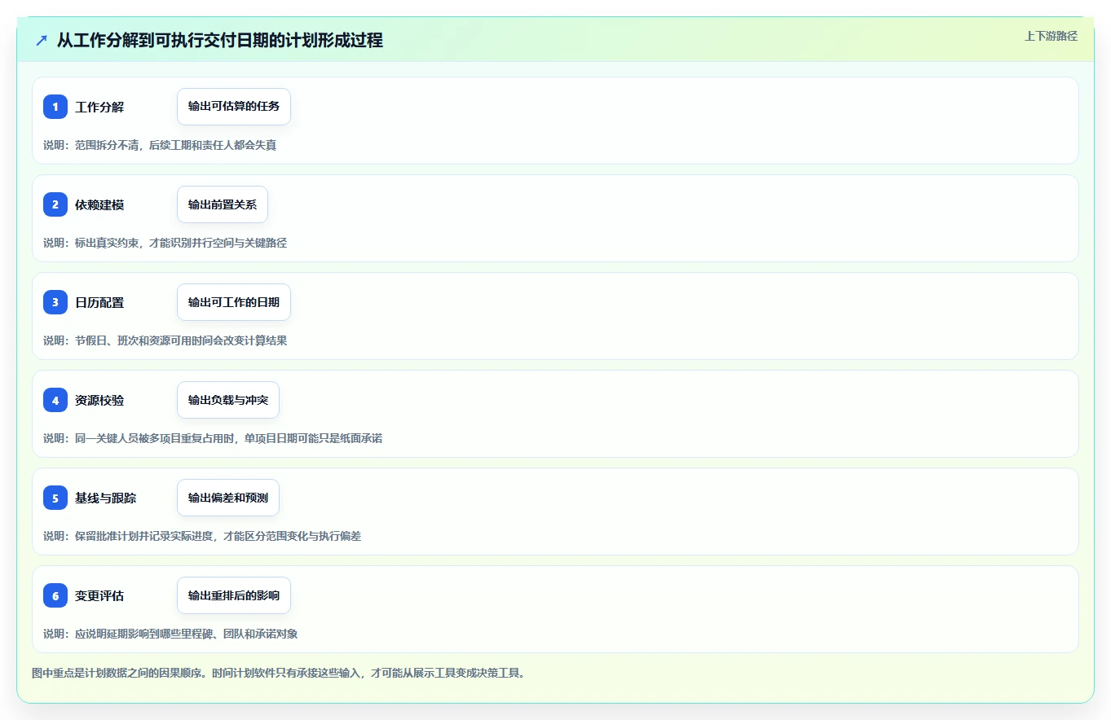The height and width of the screenshot is (720, 1111).
Task: Select the 工作分解 step title
Action: tap(99, 107)
